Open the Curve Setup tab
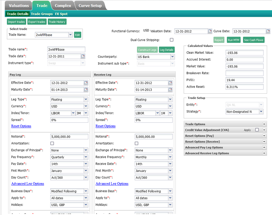The height and width of the screenshot is (215, 272). 90,6
